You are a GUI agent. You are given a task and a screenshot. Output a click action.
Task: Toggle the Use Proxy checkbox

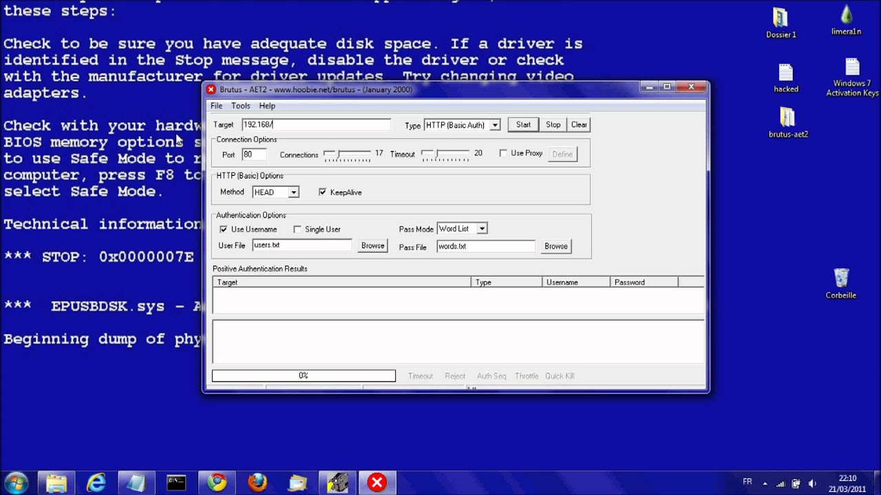pyautogui.click(x=503, y=153)
